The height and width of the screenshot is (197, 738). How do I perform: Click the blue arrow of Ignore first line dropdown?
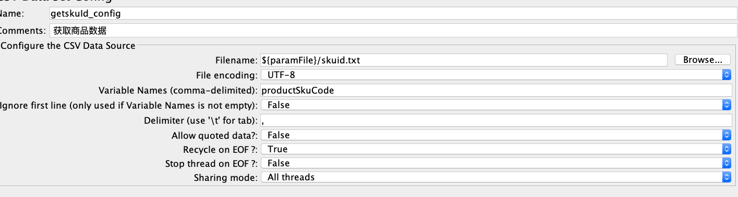coord(726,105)
